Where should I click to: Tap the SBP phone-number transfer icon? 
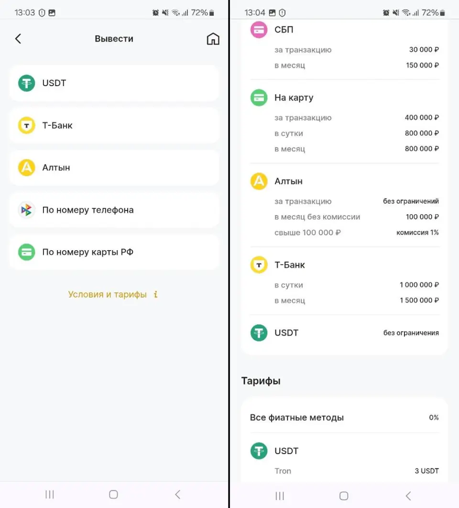tap(27, 210)
